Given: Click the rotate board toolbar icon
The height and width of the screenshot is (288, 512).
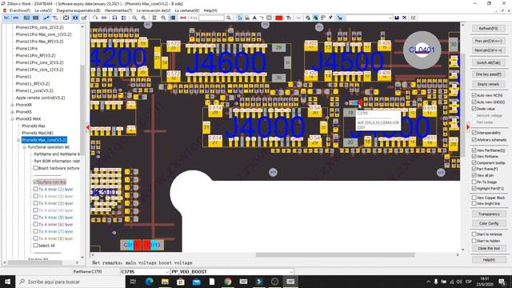Looking at the screenshot, I should (95, 18).
